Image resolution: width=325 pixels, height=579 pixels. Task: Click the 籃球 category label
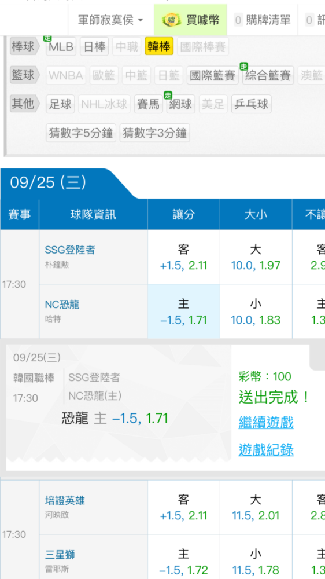pos(24,75)
